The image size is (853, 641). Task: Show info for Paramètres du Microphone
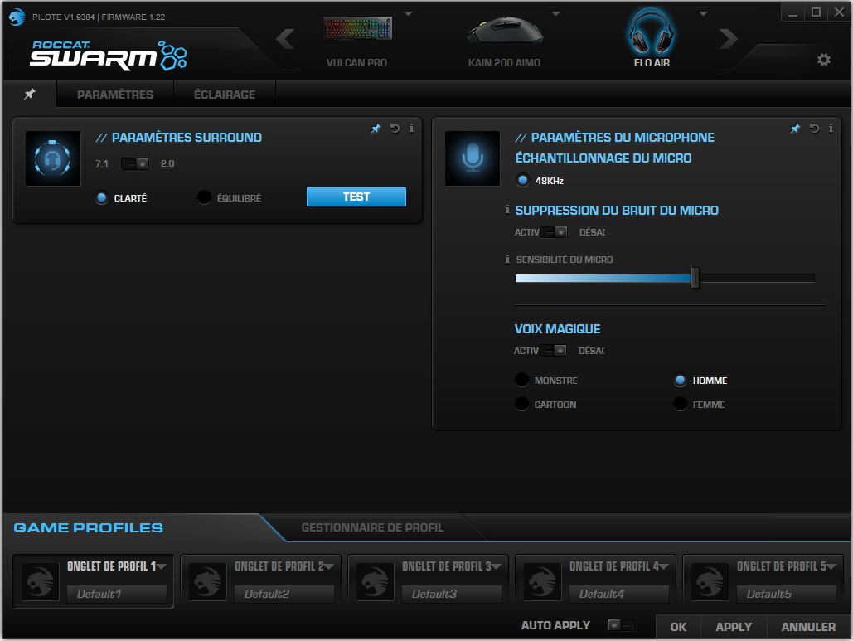[831, 129]
